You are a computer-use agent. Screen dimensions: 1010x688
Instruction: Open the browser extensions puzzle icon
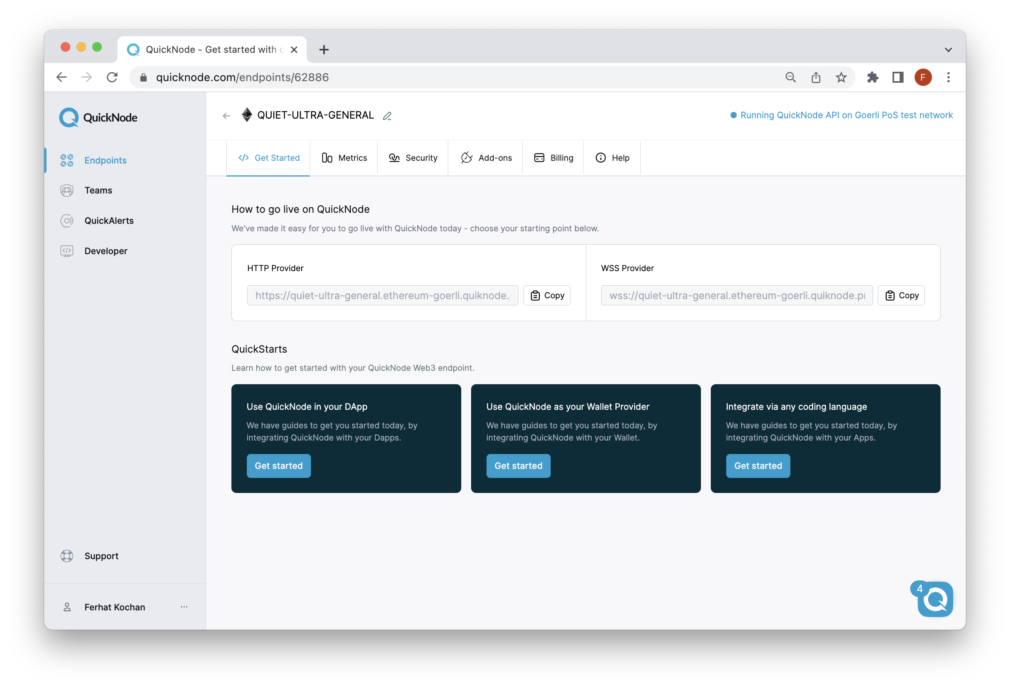(873, 77)
